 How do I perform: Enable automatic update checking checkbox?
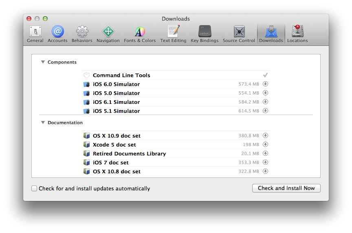click(34, 188)
